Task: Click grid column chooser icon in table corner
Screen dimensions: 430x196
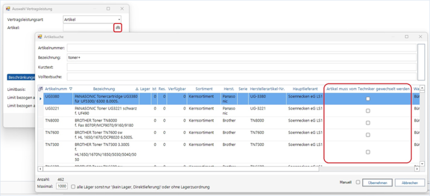Action: click(40, 89)
